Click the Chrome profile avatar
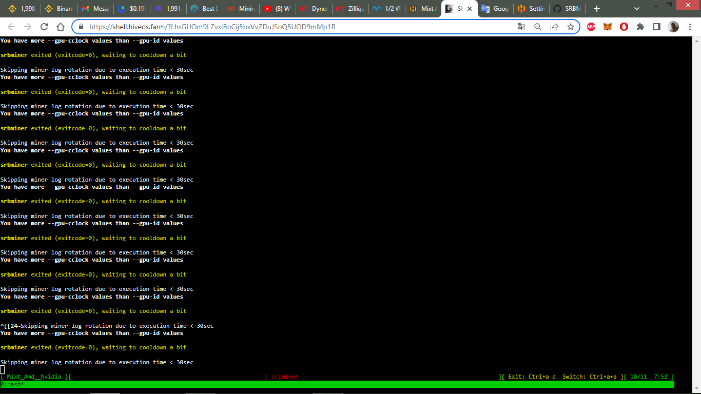701x394 pixels. click(x=673, y=27)
